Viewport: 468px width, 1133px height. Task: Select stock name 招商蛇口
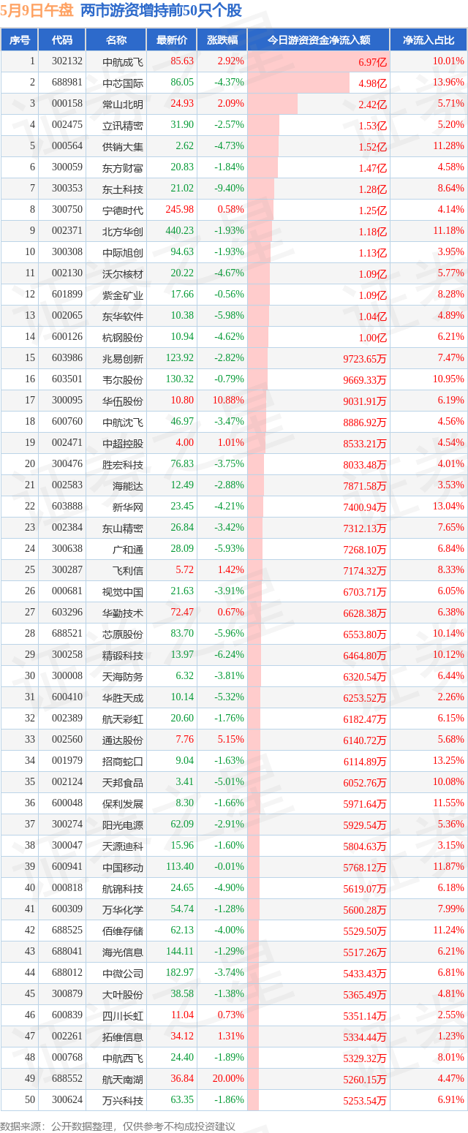click(x=123, y=761)
